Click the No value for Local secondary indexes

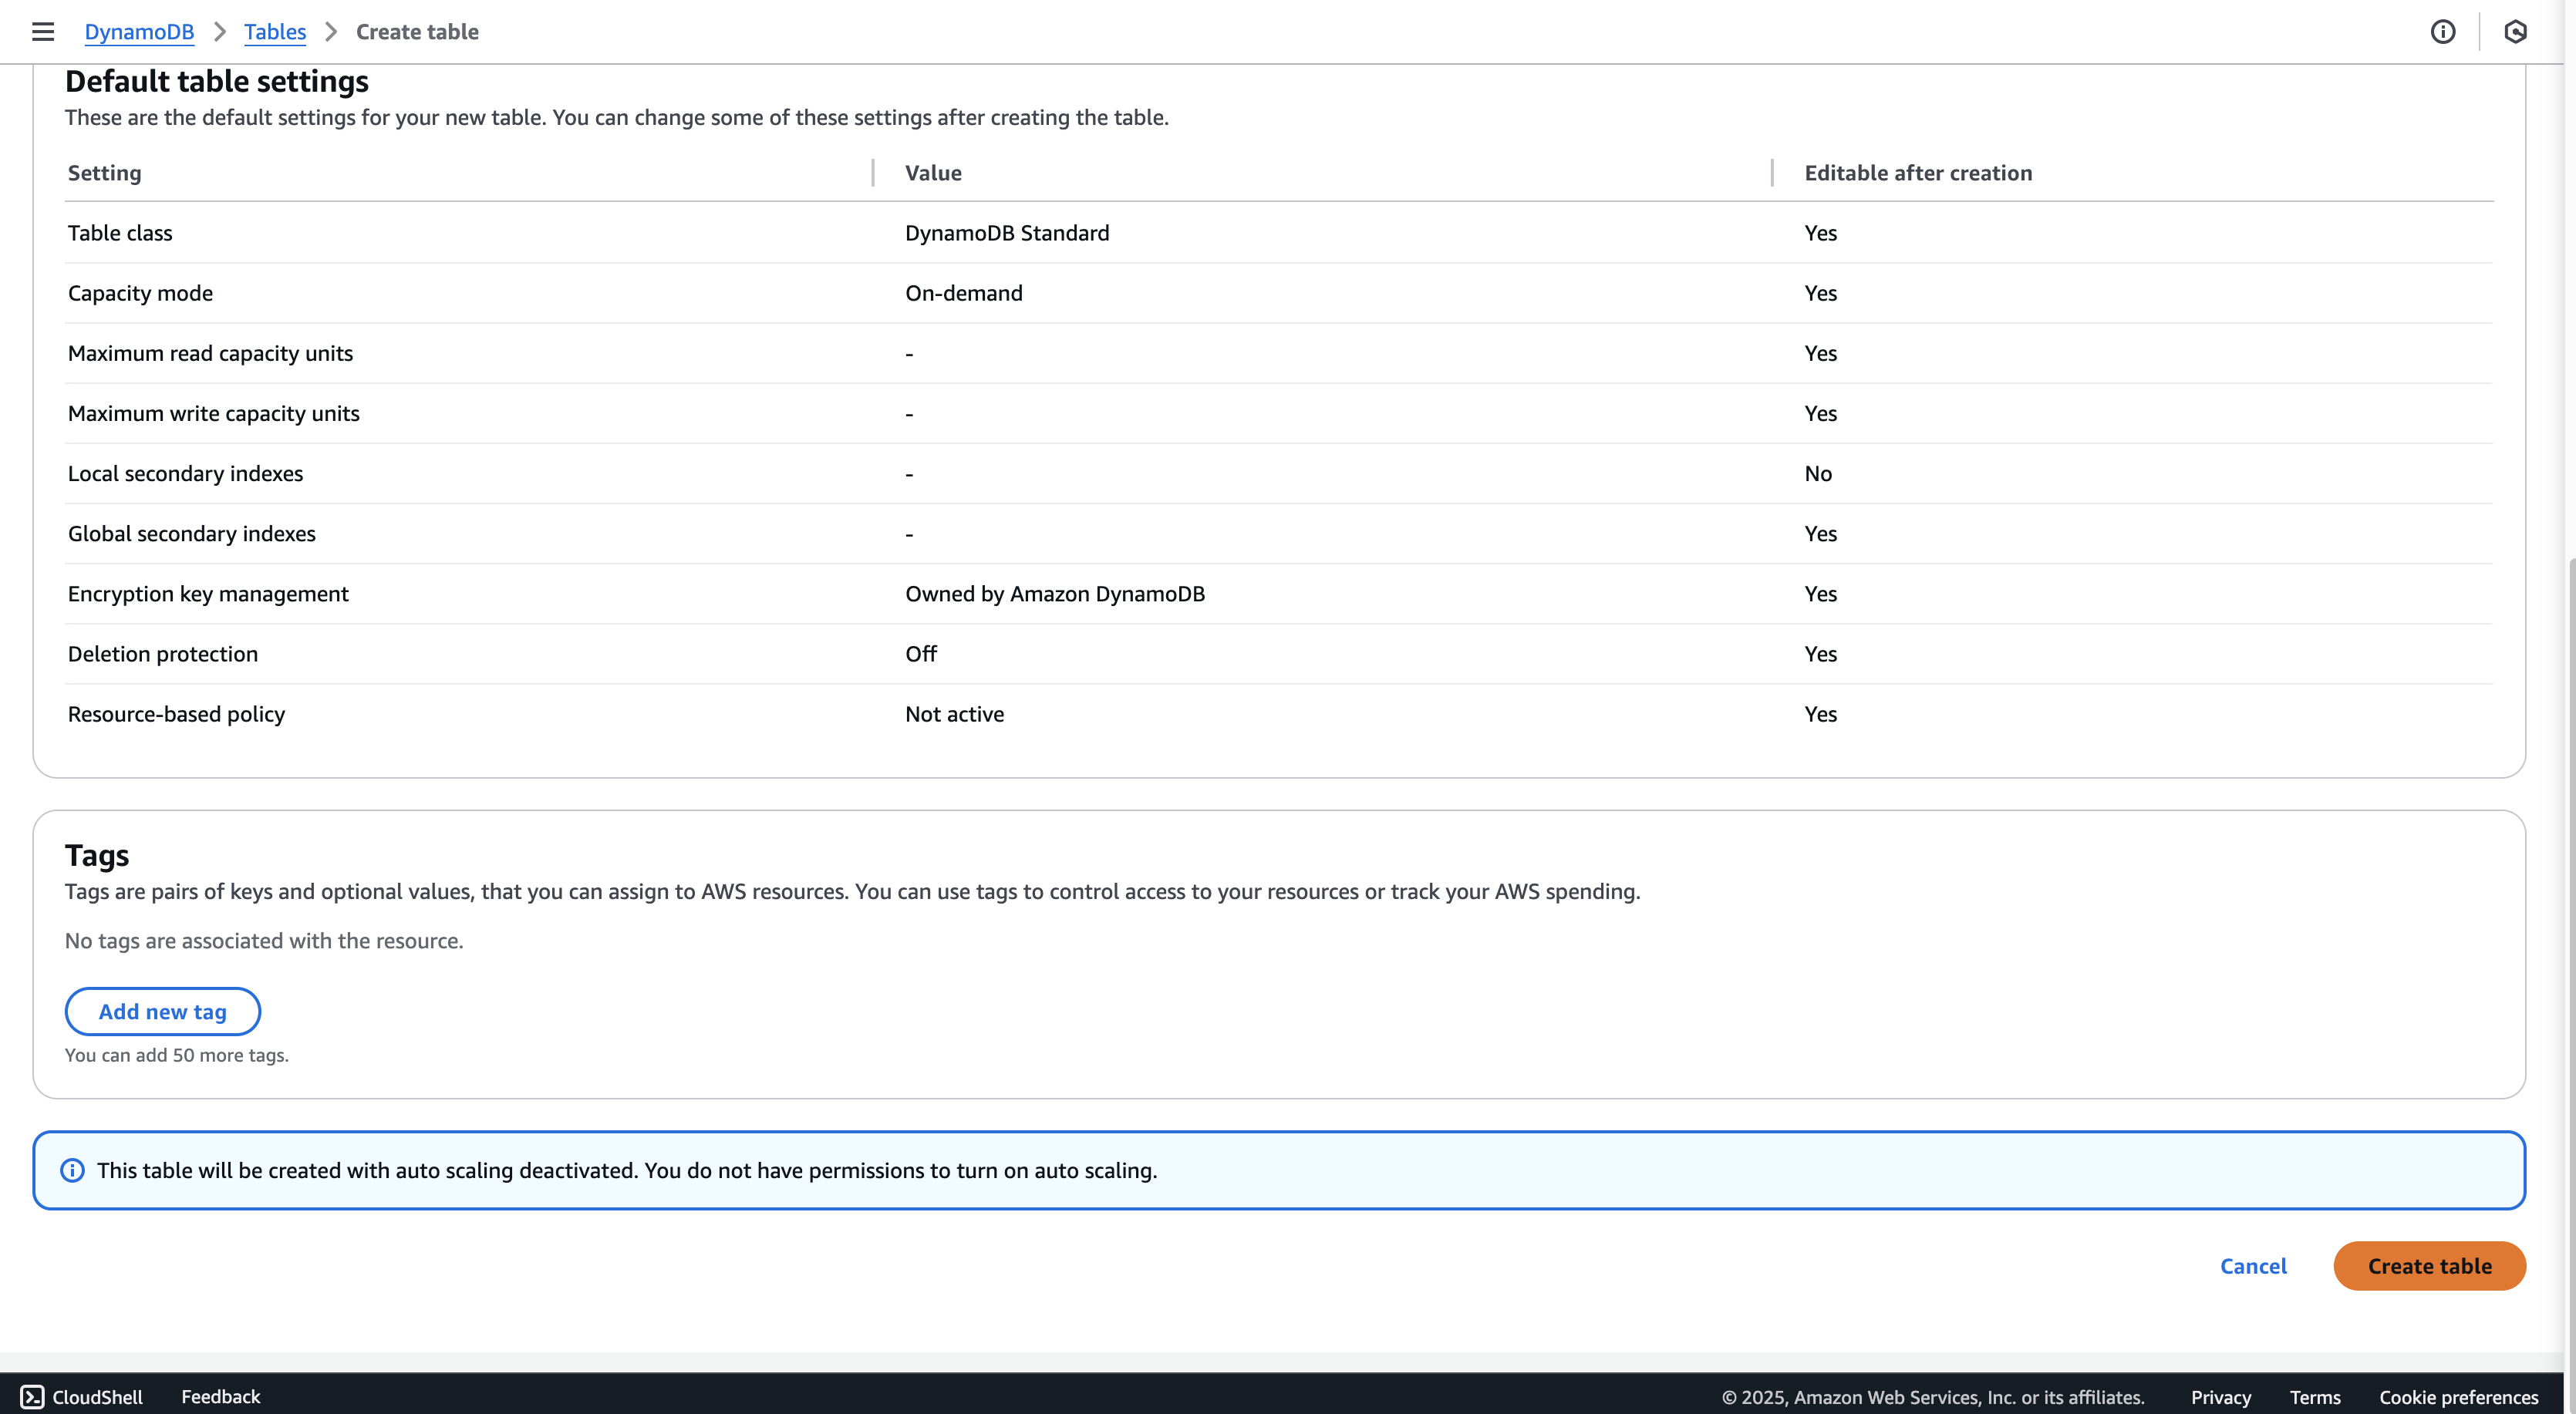[x=1818, y=473]
